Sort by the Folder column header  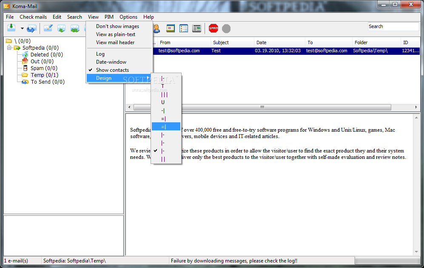click(376, 42)
